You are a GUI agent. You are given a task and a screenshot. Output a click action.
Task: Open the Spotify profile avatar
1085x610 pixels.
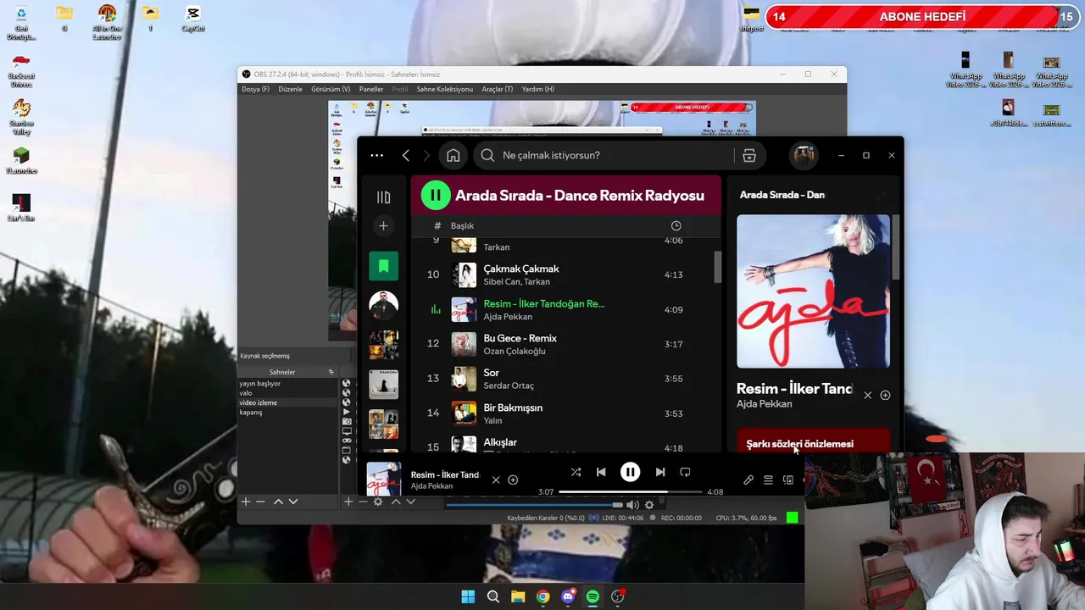tap(804, 155)
